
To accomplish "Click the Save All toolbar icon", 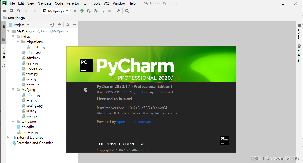I will pyautogui.click(x=11, y=11).
